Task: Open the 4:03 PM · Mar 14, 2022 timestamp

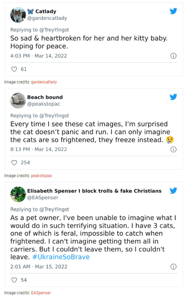Action: pos(38,56)
